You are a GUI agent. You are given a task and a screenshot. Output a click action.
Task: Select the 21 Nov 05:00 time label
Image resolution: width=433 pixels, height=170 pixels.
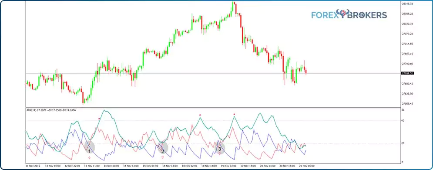[x=307, y=166]
